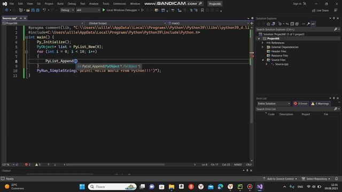Open Entire Solution dropdown in Error List

pyautogui.click(x=274, y=103)
